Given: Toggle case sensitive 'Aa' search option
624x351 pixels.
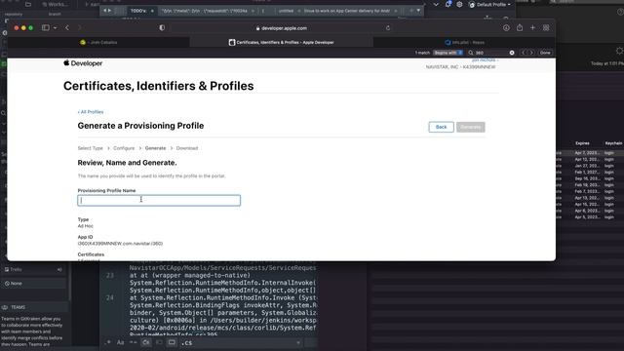Looking at the screenshot, I should (x=120, y=342).
